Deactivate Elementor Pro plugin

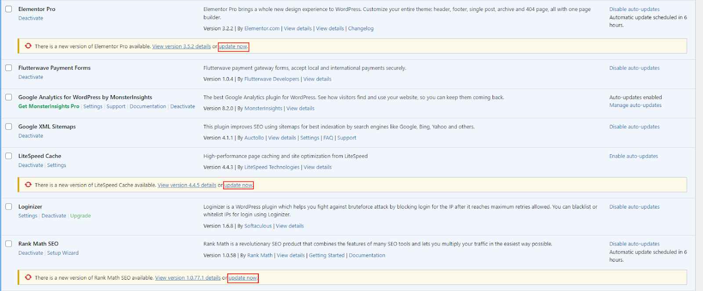click(31, 18)
